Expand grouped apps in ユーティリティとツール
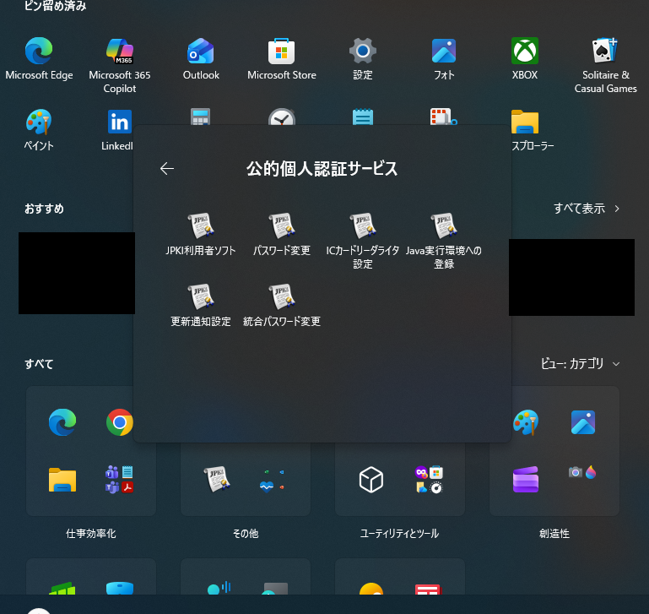 pyautogui.click(x=429, y=480)
